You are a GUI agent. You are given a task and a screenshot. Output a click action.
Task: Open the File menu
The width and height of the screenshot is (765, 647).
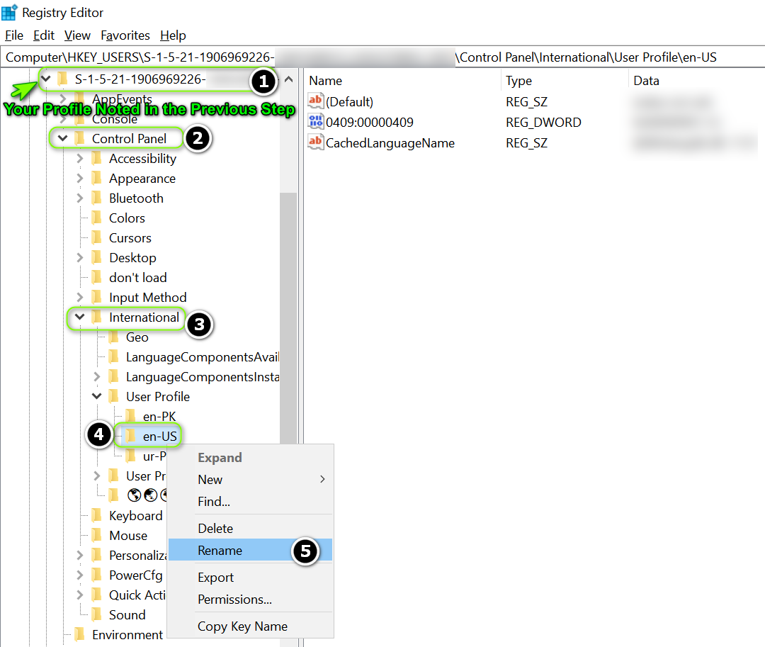14,35
